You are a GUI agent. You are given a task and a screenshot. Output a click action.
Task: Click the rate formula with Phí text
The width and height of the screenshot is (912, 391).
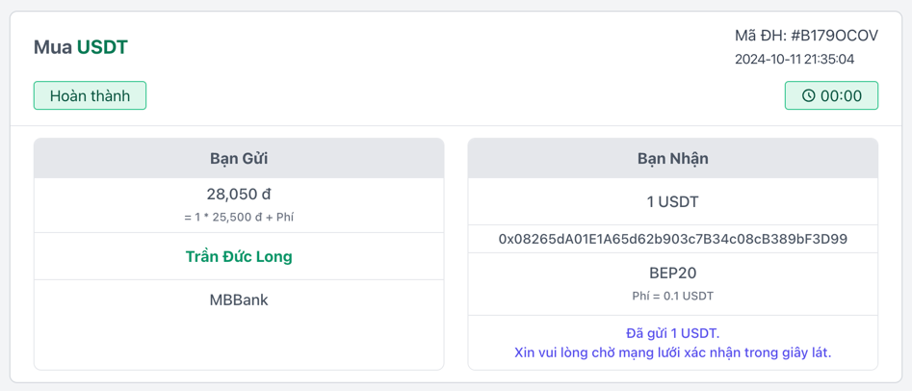pyautogui.click(x=239, y=218)
